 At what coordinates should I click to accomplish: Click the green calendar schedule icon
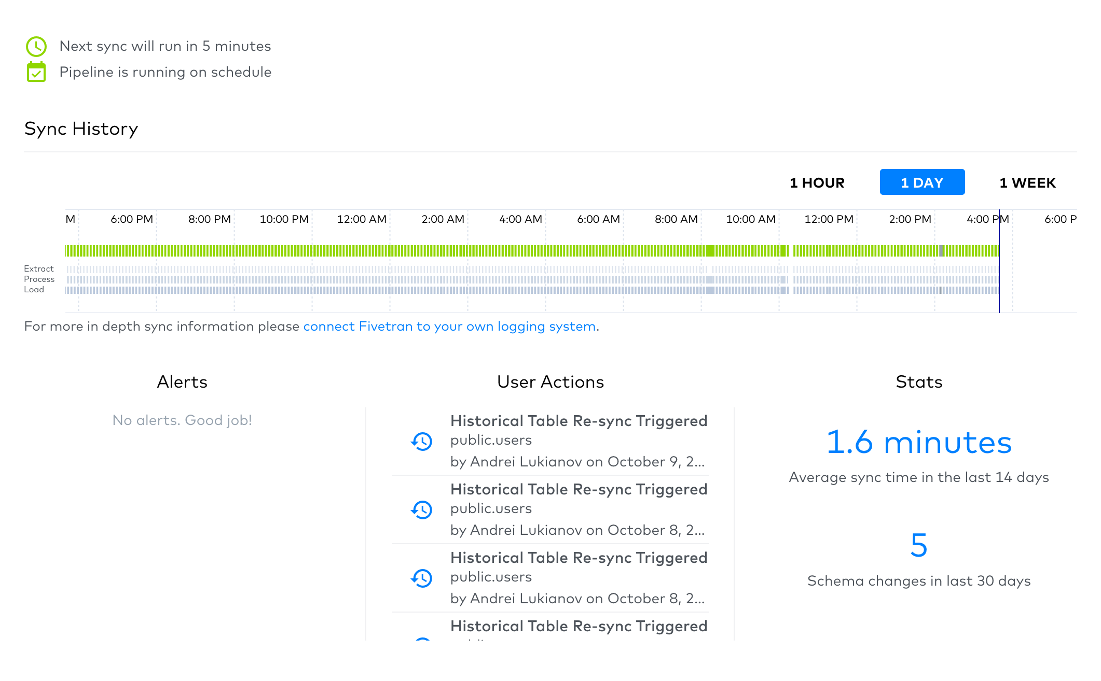(36, 72)
